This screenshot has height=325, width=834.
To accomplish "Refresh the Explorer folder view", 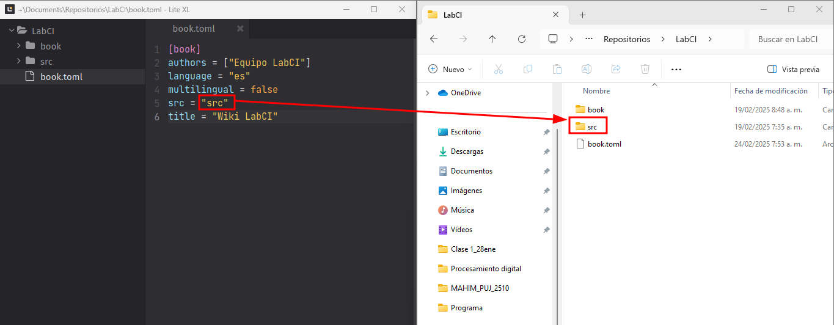I will 522,39.
